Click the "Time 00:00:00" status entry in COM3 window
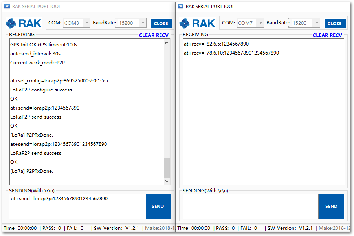Viewport: 354px width, 236px height. (x=20, y=228)
